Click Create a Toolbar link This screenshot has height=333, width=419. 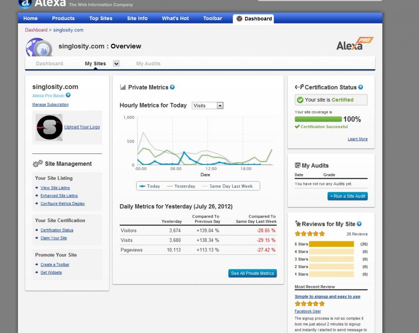tap(55, 264)
